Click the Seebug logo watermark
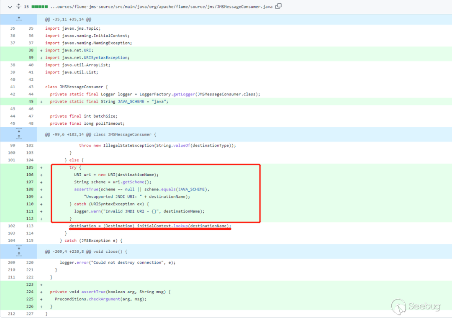Viewport: 452px width, 318px height. pos(416,306)
